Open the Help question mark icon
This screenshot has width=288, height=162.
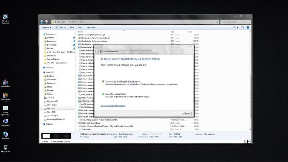tap(248, 27)
